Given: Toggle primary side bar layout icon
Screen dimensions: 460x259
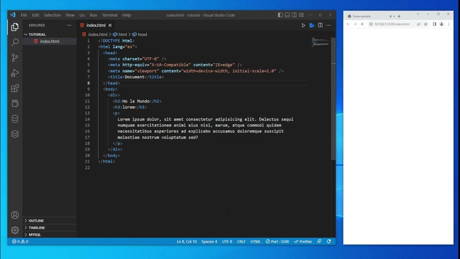Looking at the screenshot, I should click(280, 15).
